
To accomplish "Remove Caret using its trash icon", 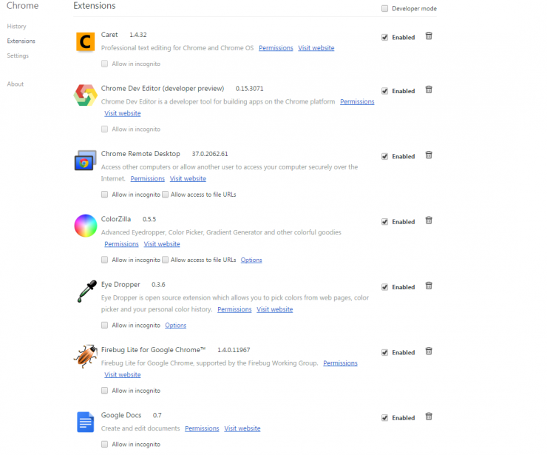I will [x=429, y=36].
